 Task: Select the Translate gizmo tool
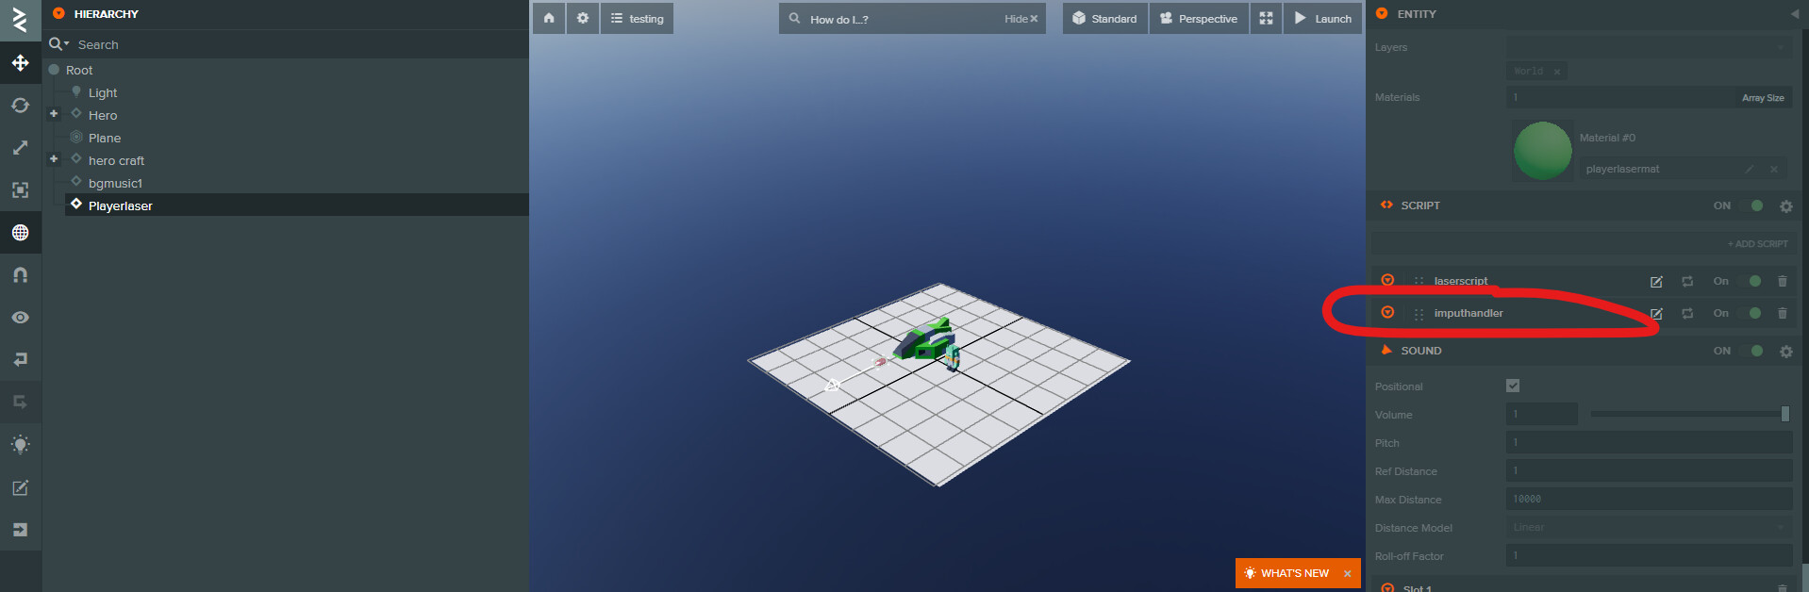pyautogui.click(x=20, y=63)
